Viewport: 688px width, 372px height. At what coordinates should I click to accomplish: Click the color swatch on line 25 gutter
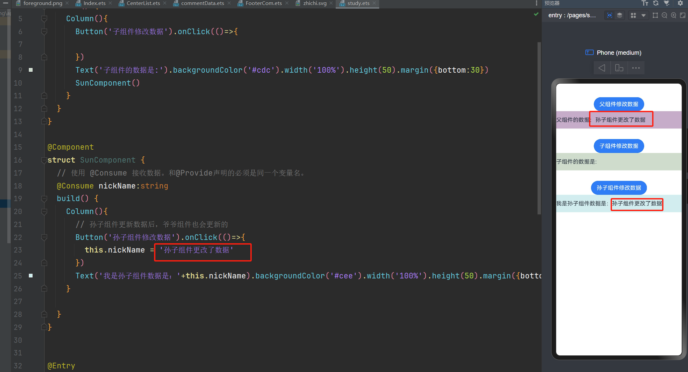[x=31, y=276]
